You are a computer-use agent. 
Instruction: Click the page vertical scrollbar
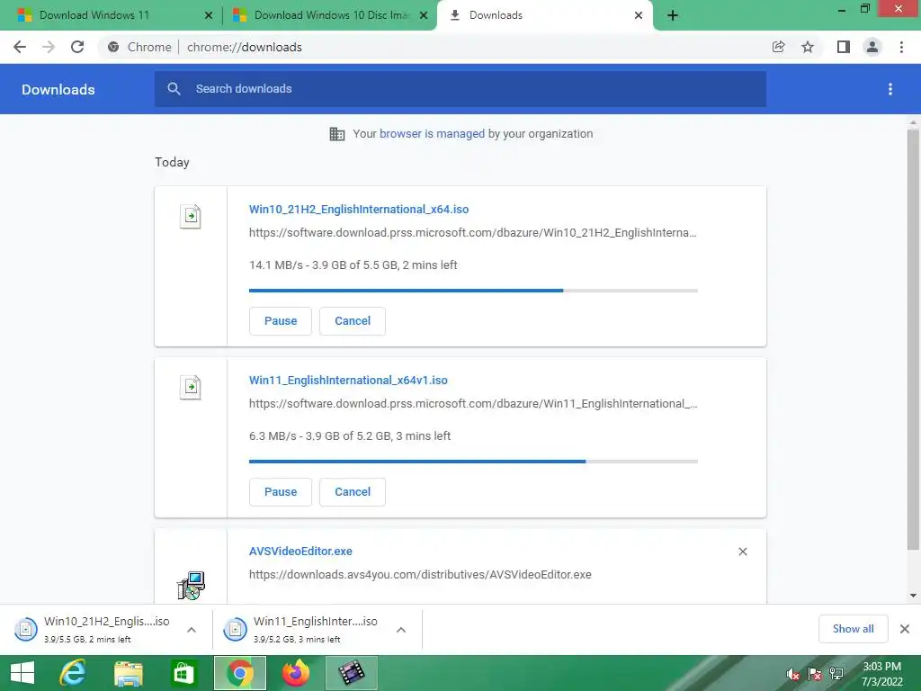coord(913,339)
